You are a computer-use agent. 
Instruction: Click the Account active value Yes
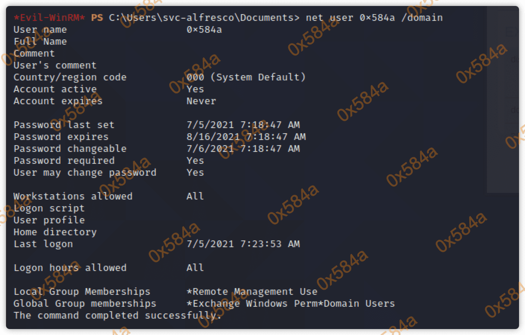tap(195, 89)
